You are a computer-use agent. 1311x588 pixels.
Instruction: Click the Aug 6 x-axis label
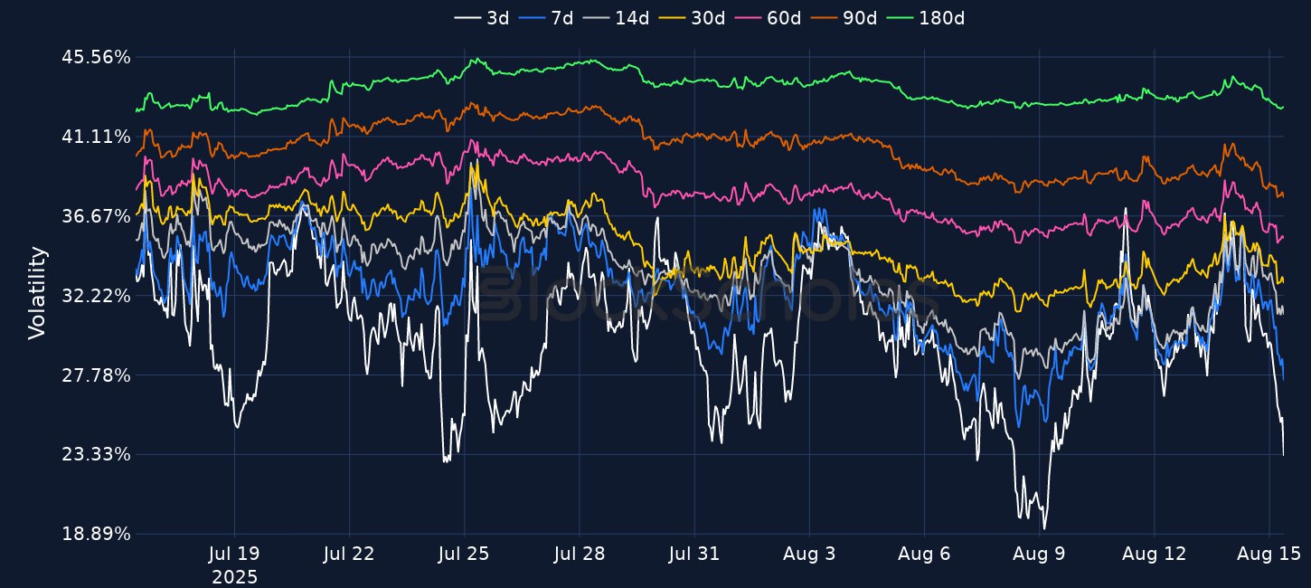coord(923,554)
